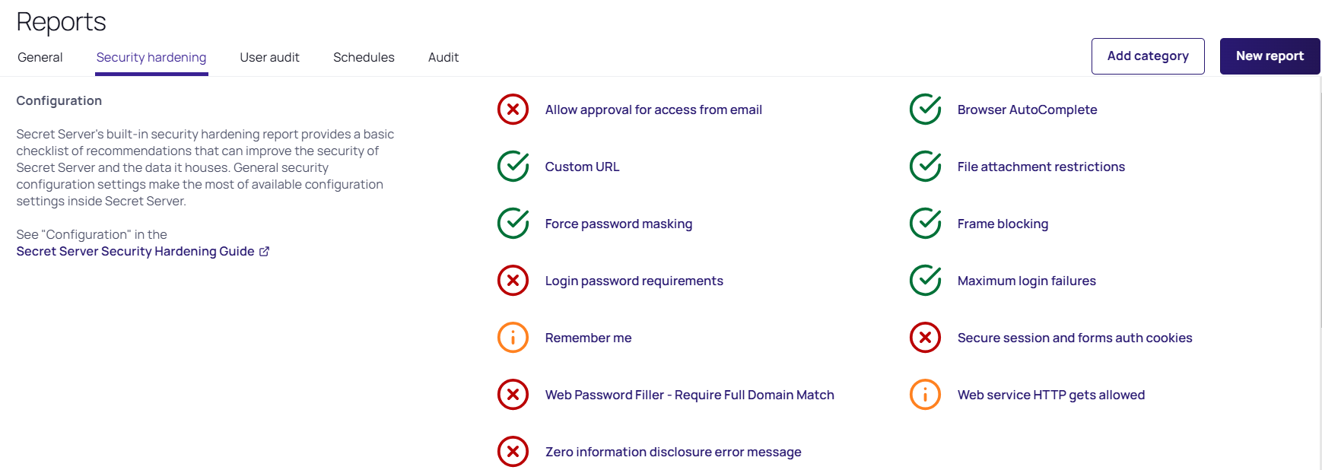Click the red X icon for Secure session cookies
This screenshot has height=470, width=1322.
pos(925,338)
